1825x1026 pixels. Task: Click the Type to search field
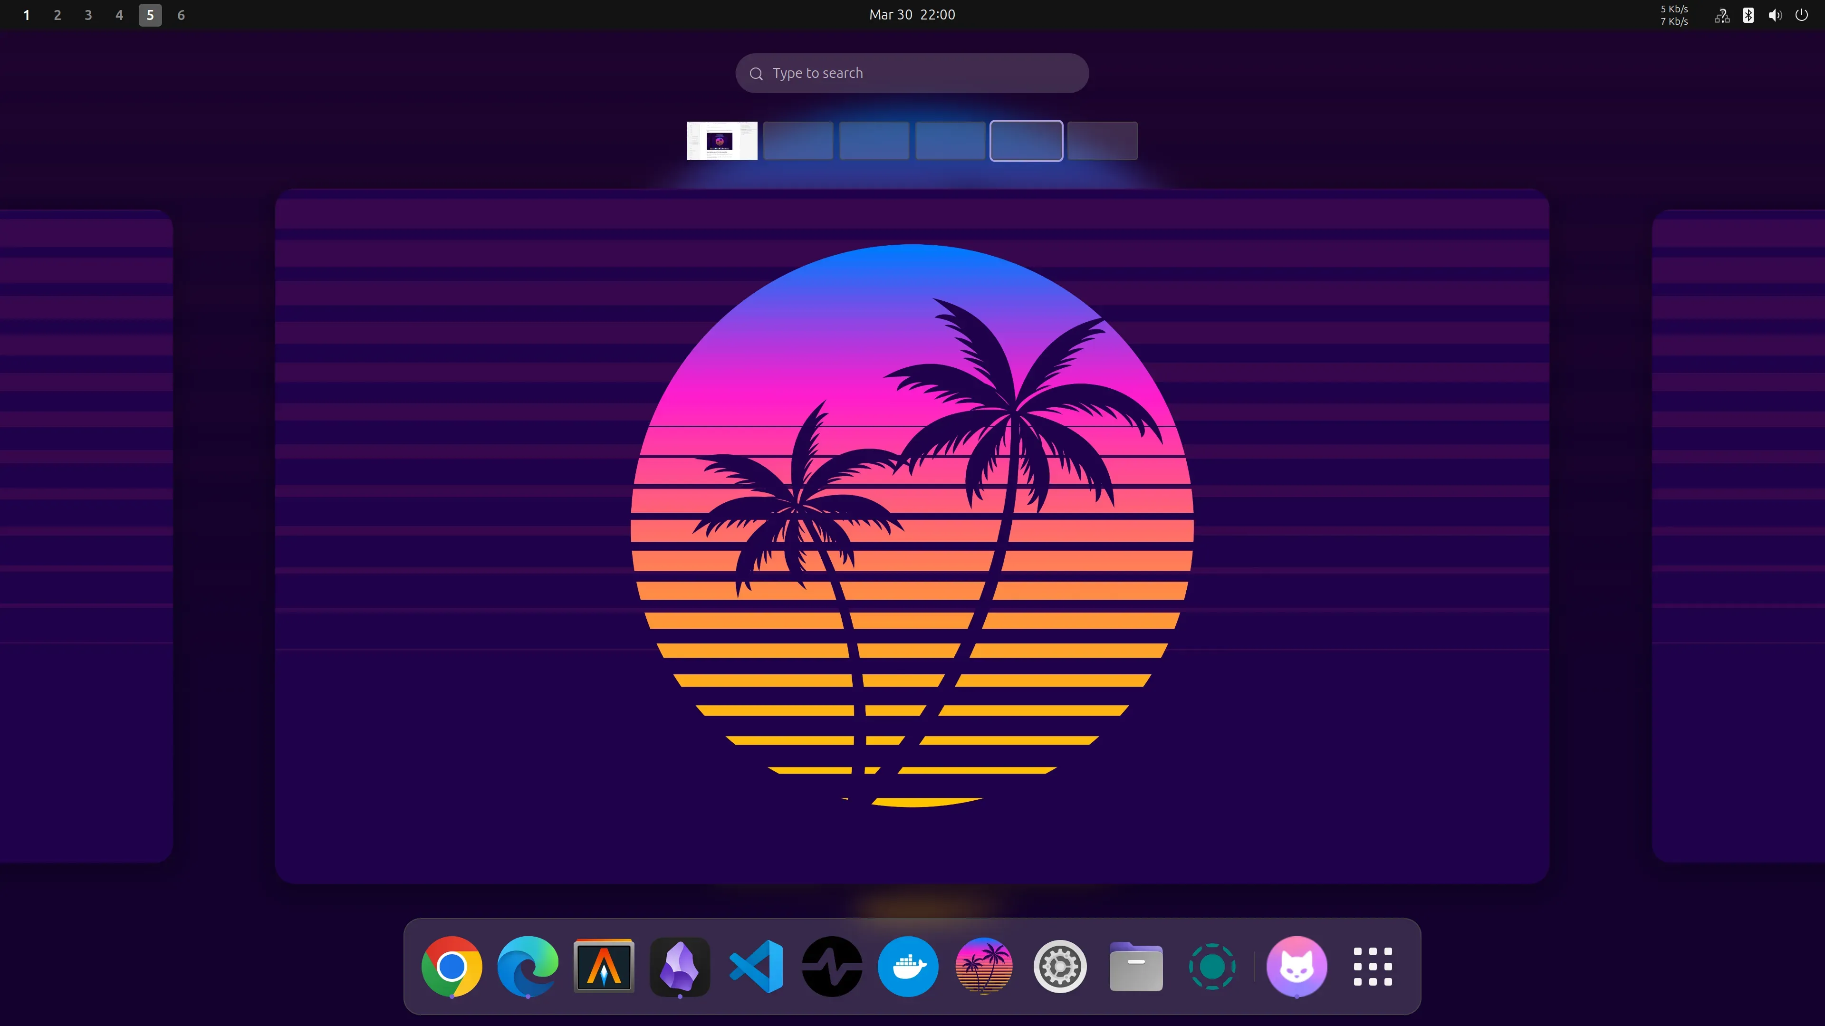[x=912, y=72]
